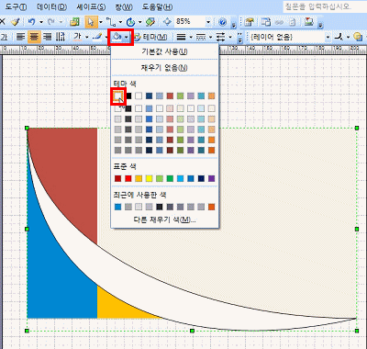Viewport: 367px width, 349px height.
Task: Pick the blue recently used color swatch
Action: pos(118,208)
